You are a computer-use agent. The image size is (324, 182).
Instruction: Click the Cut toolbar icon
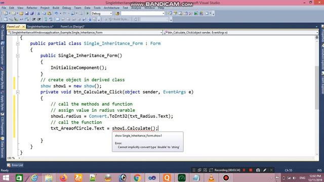pos(38,14)
